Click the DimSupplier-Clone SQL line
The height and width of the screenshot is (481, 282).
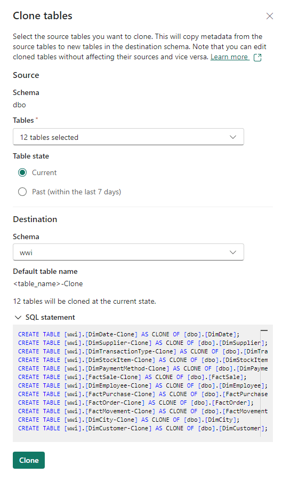pos(143,343)
